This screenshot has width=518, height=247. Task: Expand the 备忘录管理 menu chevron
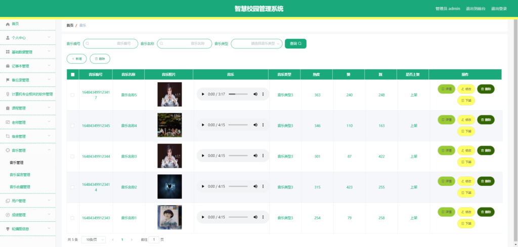49,80
